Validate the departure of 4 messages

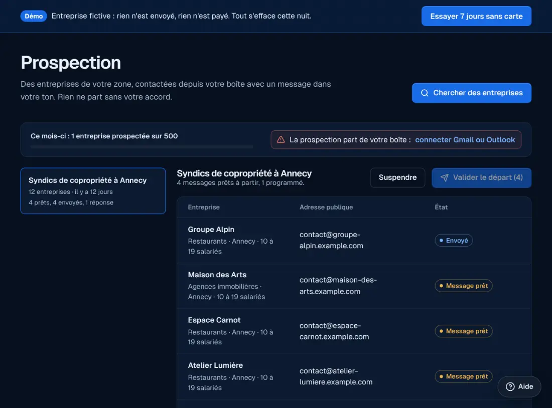click(x=481, y=177)
